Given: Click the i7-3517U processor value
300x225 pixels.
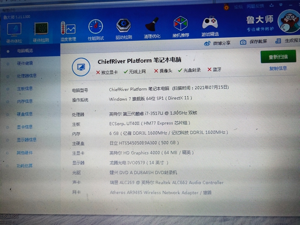Looking at the screenshot, I should coord(153,113).
